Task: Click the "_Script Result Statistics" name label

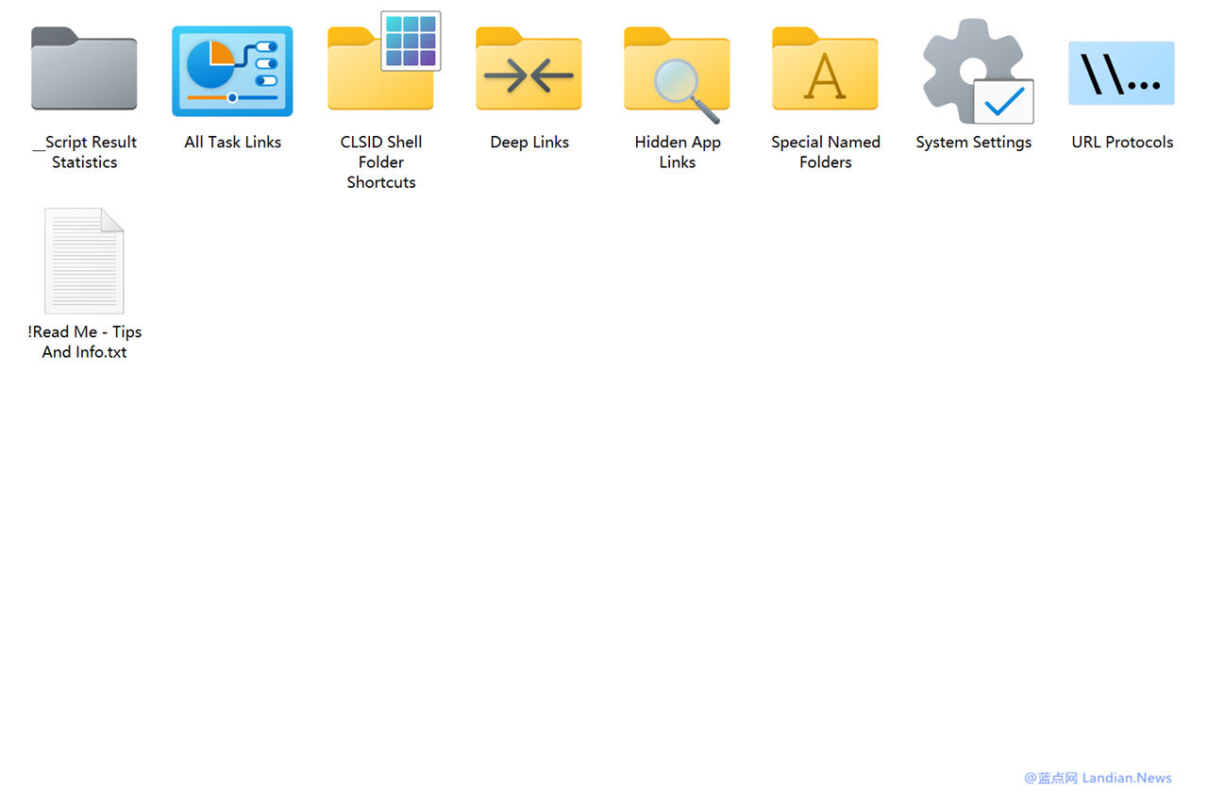Action: click(x=84, y=152)
